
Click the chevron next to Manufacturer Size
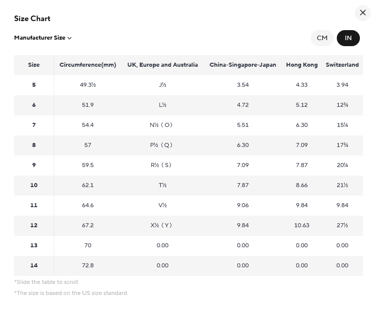pyautogui.click(x=69, y=38)
